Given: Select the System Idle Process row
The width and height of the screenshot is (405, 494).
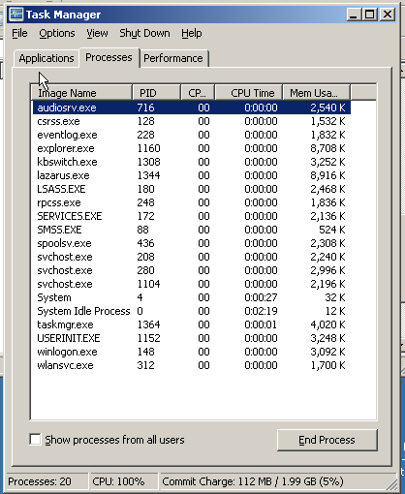Looking at the screenshot, I should [192, 311].
